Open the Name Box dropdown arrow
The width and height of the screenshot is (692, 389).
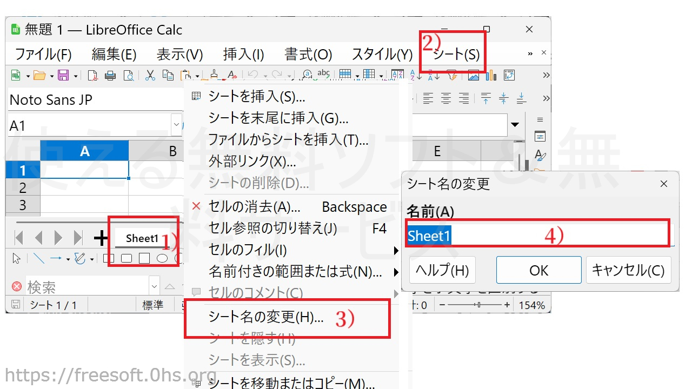pyautogui.click(x=176, y=125)
